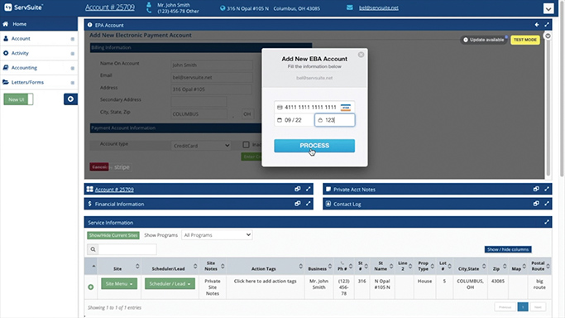Viewport: 565px width, 318px height.
Task: Click page 1 in the pagination
Action: coord(523,307)
